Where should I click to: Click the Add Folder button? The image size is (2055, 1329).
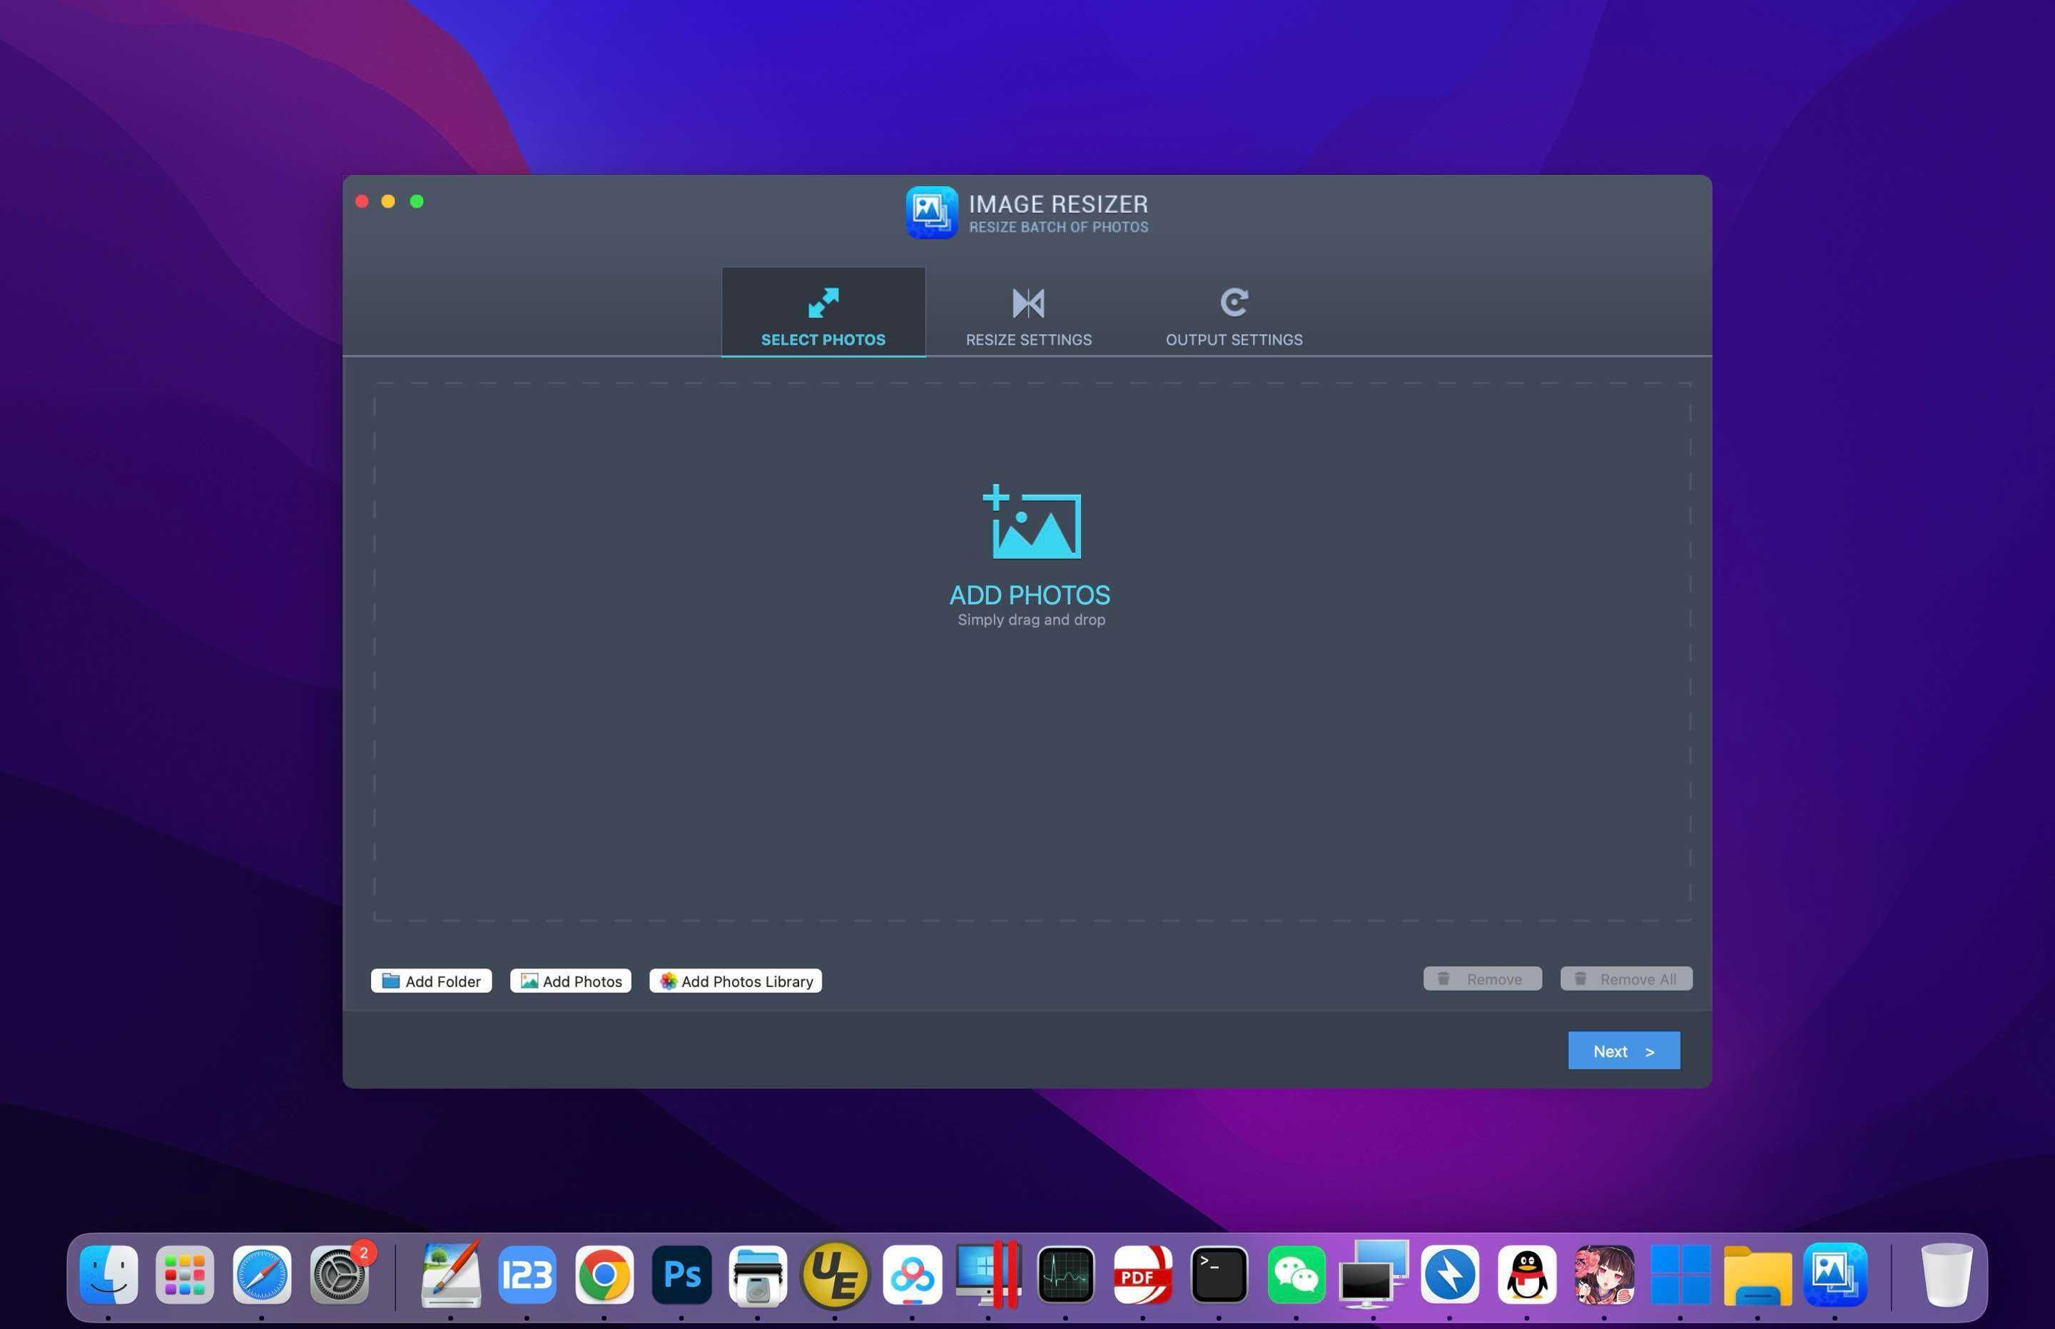coord(430,981)
